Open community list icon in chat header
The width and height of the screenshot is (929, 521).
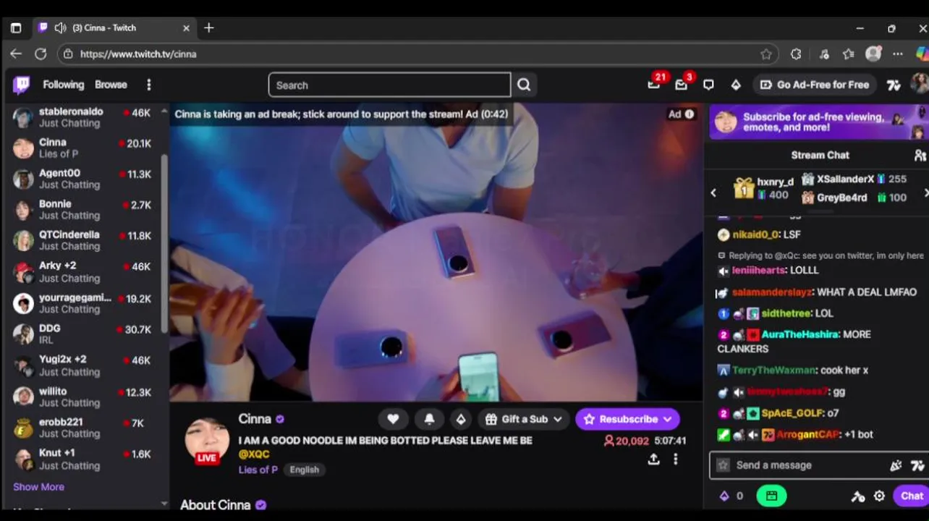(x=920, y=155)
